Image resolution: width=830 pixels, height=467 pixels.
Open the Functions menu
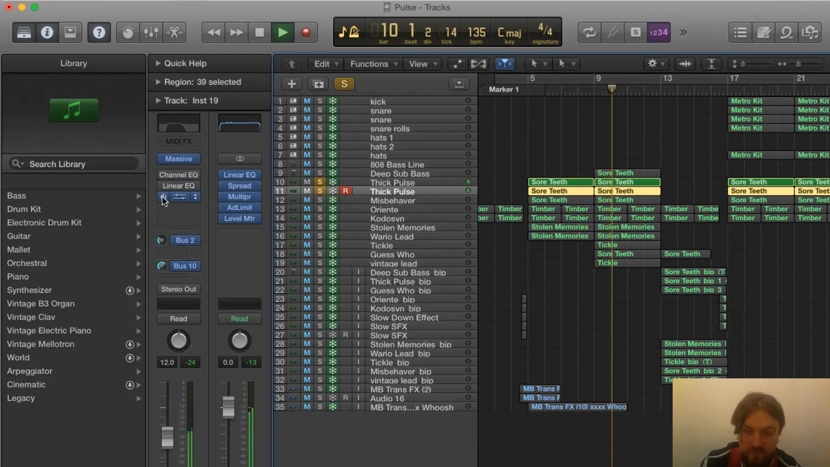click(x=374, y=64)
